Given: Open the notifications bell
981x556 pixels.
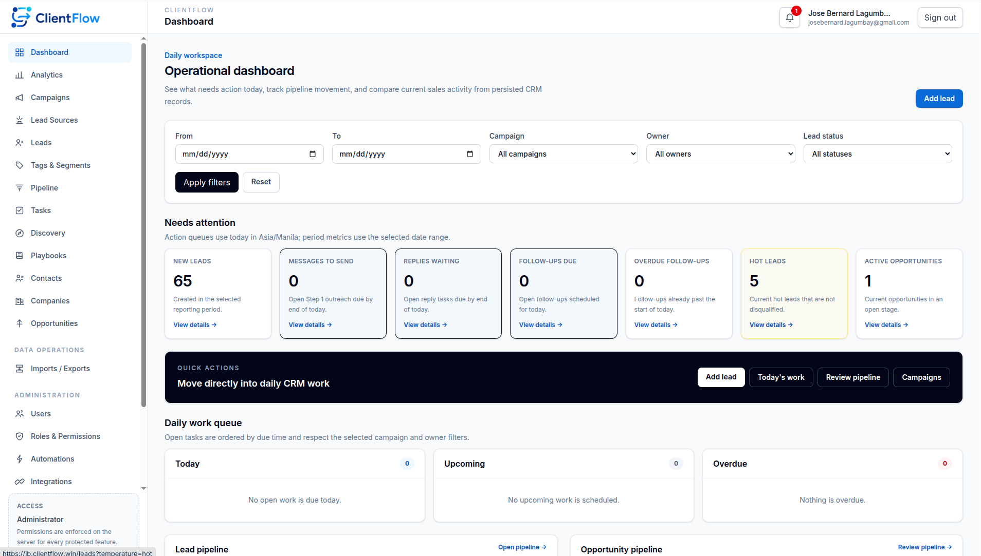Looking at the screenshot, I should [789, 17].
